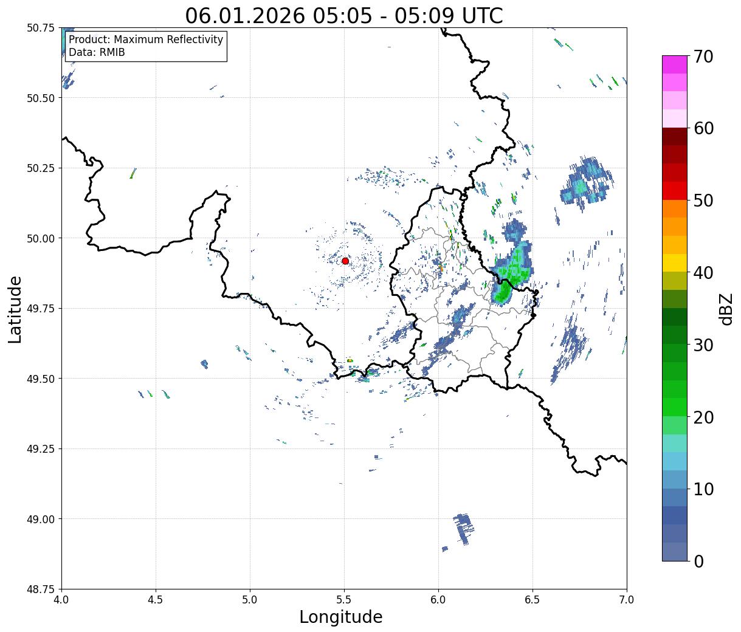Click the colorbar tick label 20
This screenshot has width=741, height=632.
tap(703, 417)
